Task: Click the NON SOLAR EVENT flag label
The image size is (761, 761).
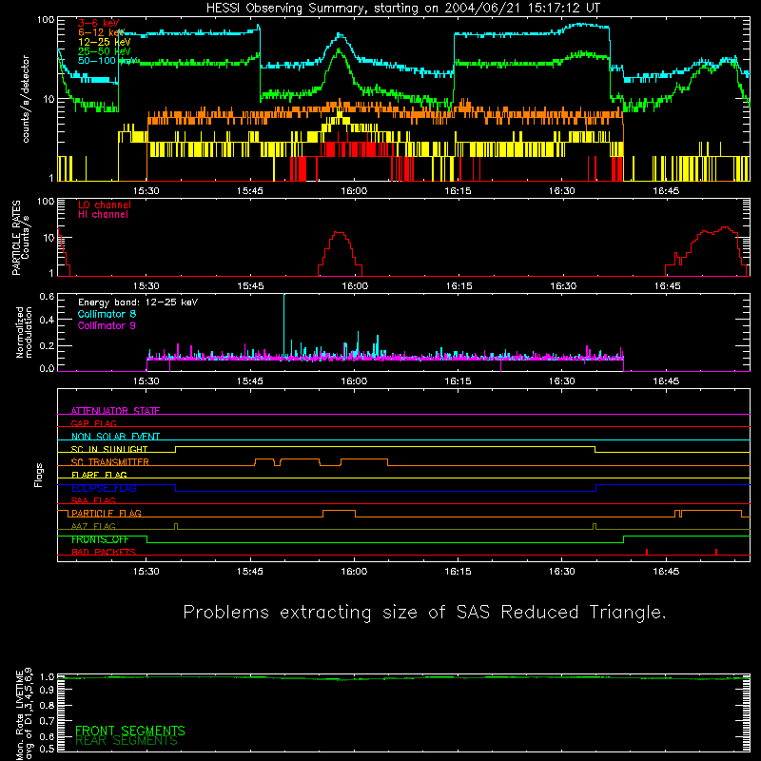Action: coord(115,437)
